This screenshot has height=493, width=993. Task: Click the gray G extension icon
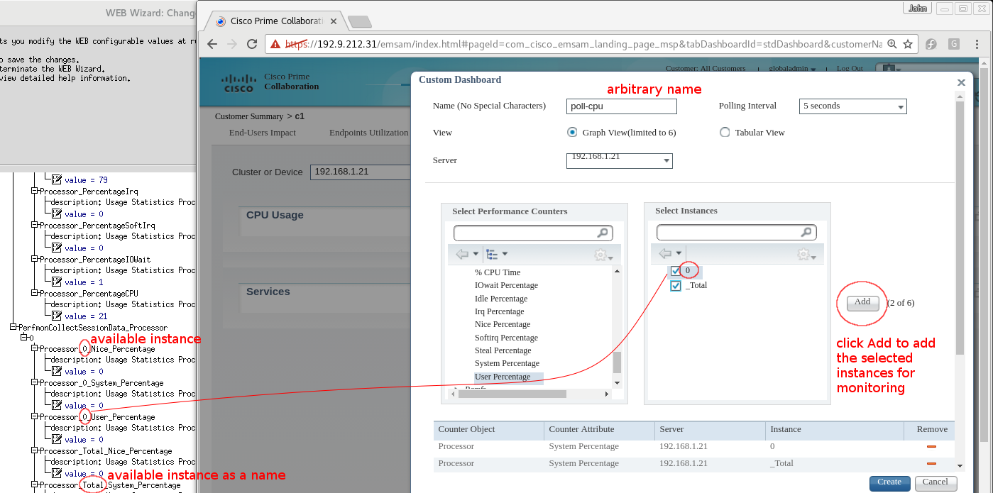coord(954,44)
